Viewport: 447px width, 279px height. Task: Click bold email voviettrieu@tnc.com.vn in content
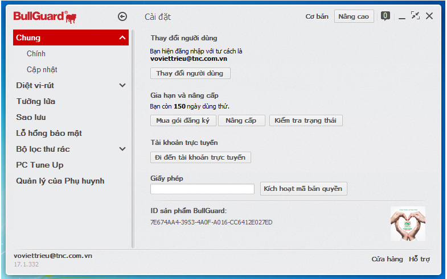pyautogui.click(x=188, y=59)
